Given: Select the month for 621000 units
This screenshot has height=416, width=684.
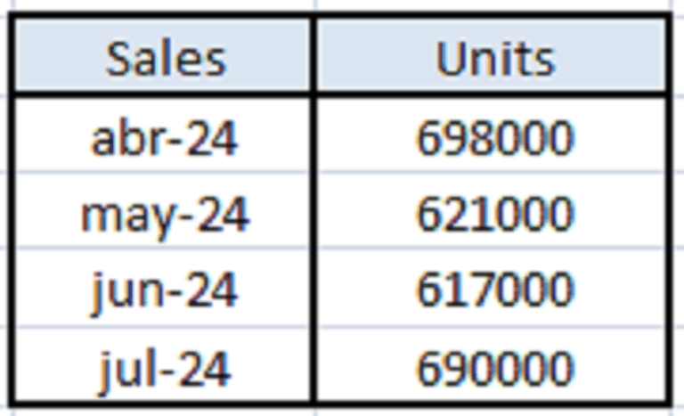Looking at the screenshot, I should point(165,216).
